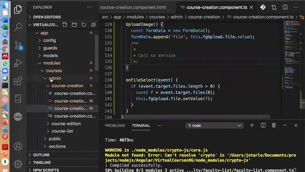Expand the config folder
The image size is (305, 172).
pos(50,40)
